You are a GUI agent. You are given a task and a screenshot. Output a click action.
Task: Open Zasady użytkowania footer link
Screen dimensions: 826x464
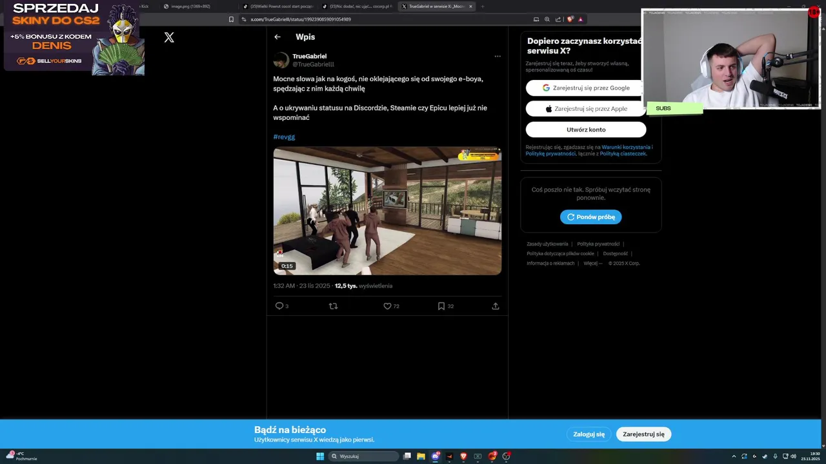click(547, 244)
